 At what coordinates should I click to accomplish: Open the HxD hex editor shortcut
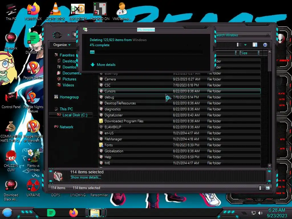(x=78, y=11)
